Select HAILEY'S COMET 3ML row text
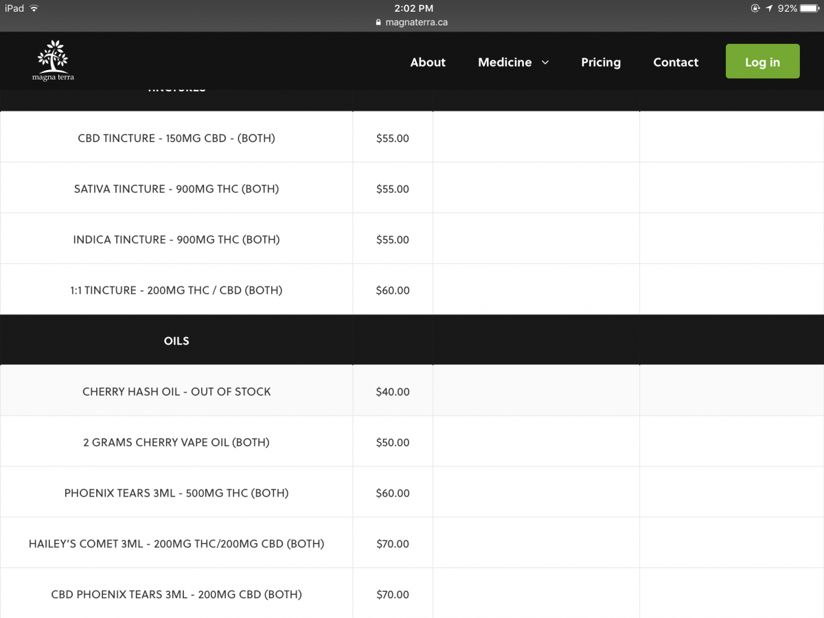Image resolution: width=824 pixels, height=618 pixels. (x=176, y=544)
